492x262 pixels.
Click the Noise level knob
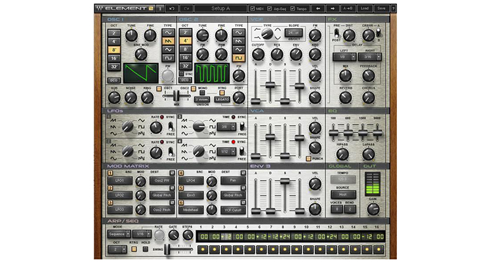click(x=131, y=98)
